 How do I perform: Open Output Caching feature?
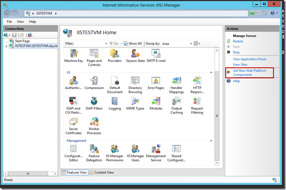pos(177,105)
